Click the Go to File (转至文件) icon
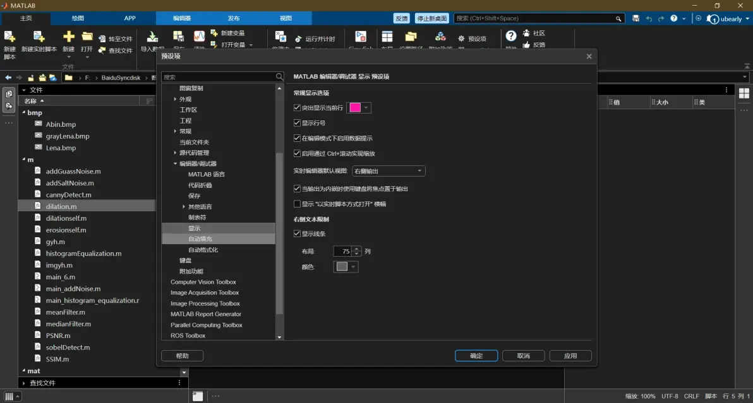 [102, 39]
